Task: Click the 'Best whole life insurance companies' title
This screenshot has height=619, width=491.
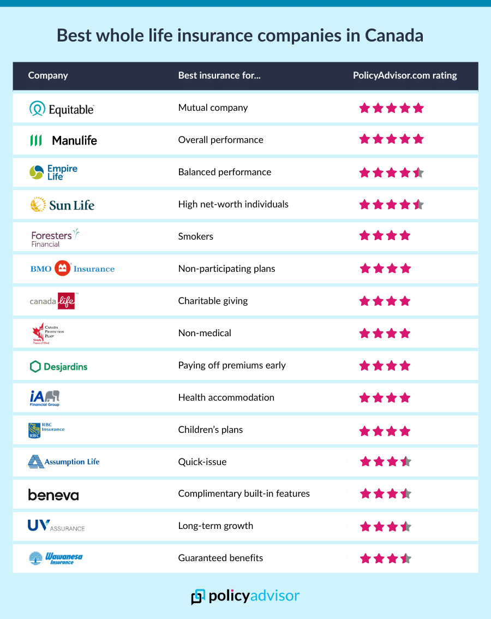Action: (x=240, y=36)
